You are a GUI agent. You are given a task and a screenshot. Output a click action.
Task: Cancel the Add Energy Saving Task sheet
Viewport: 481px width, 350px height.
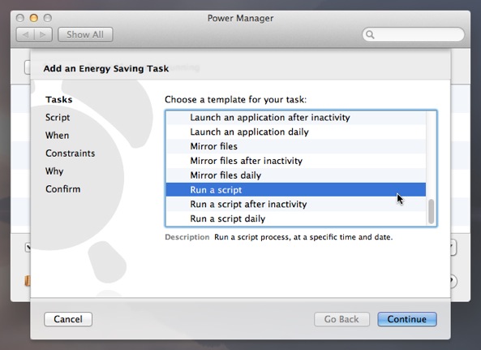pyautogui.click(x=68, y=319)
